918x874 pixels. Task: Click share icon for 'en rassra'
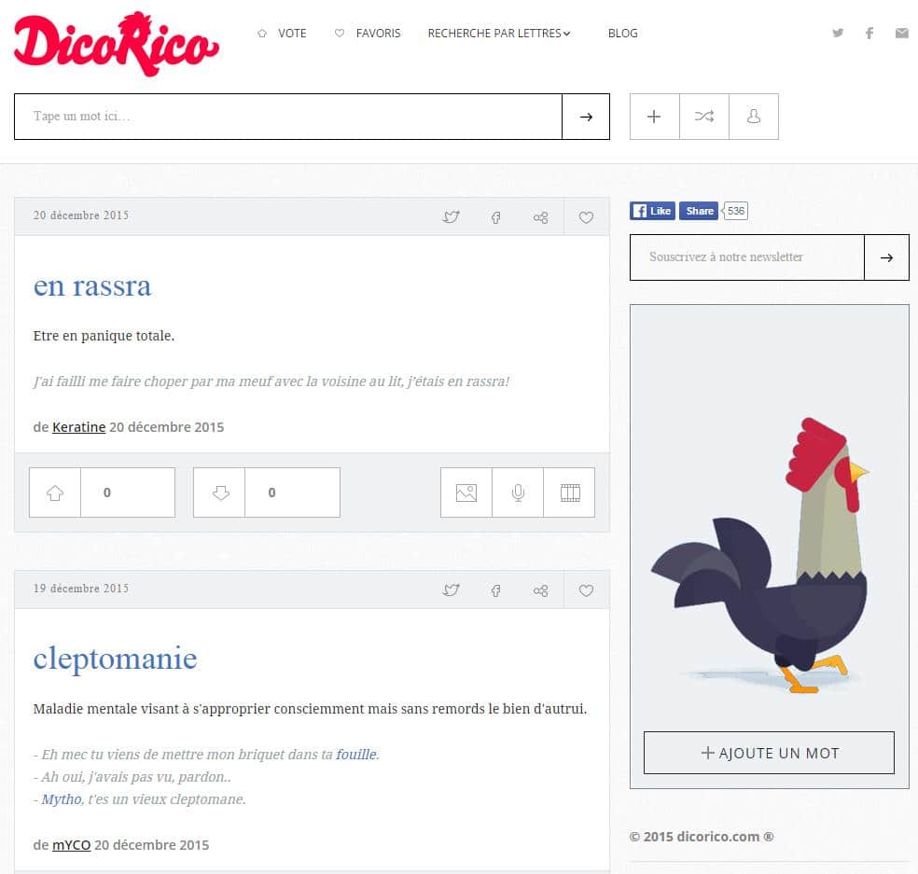540,217
